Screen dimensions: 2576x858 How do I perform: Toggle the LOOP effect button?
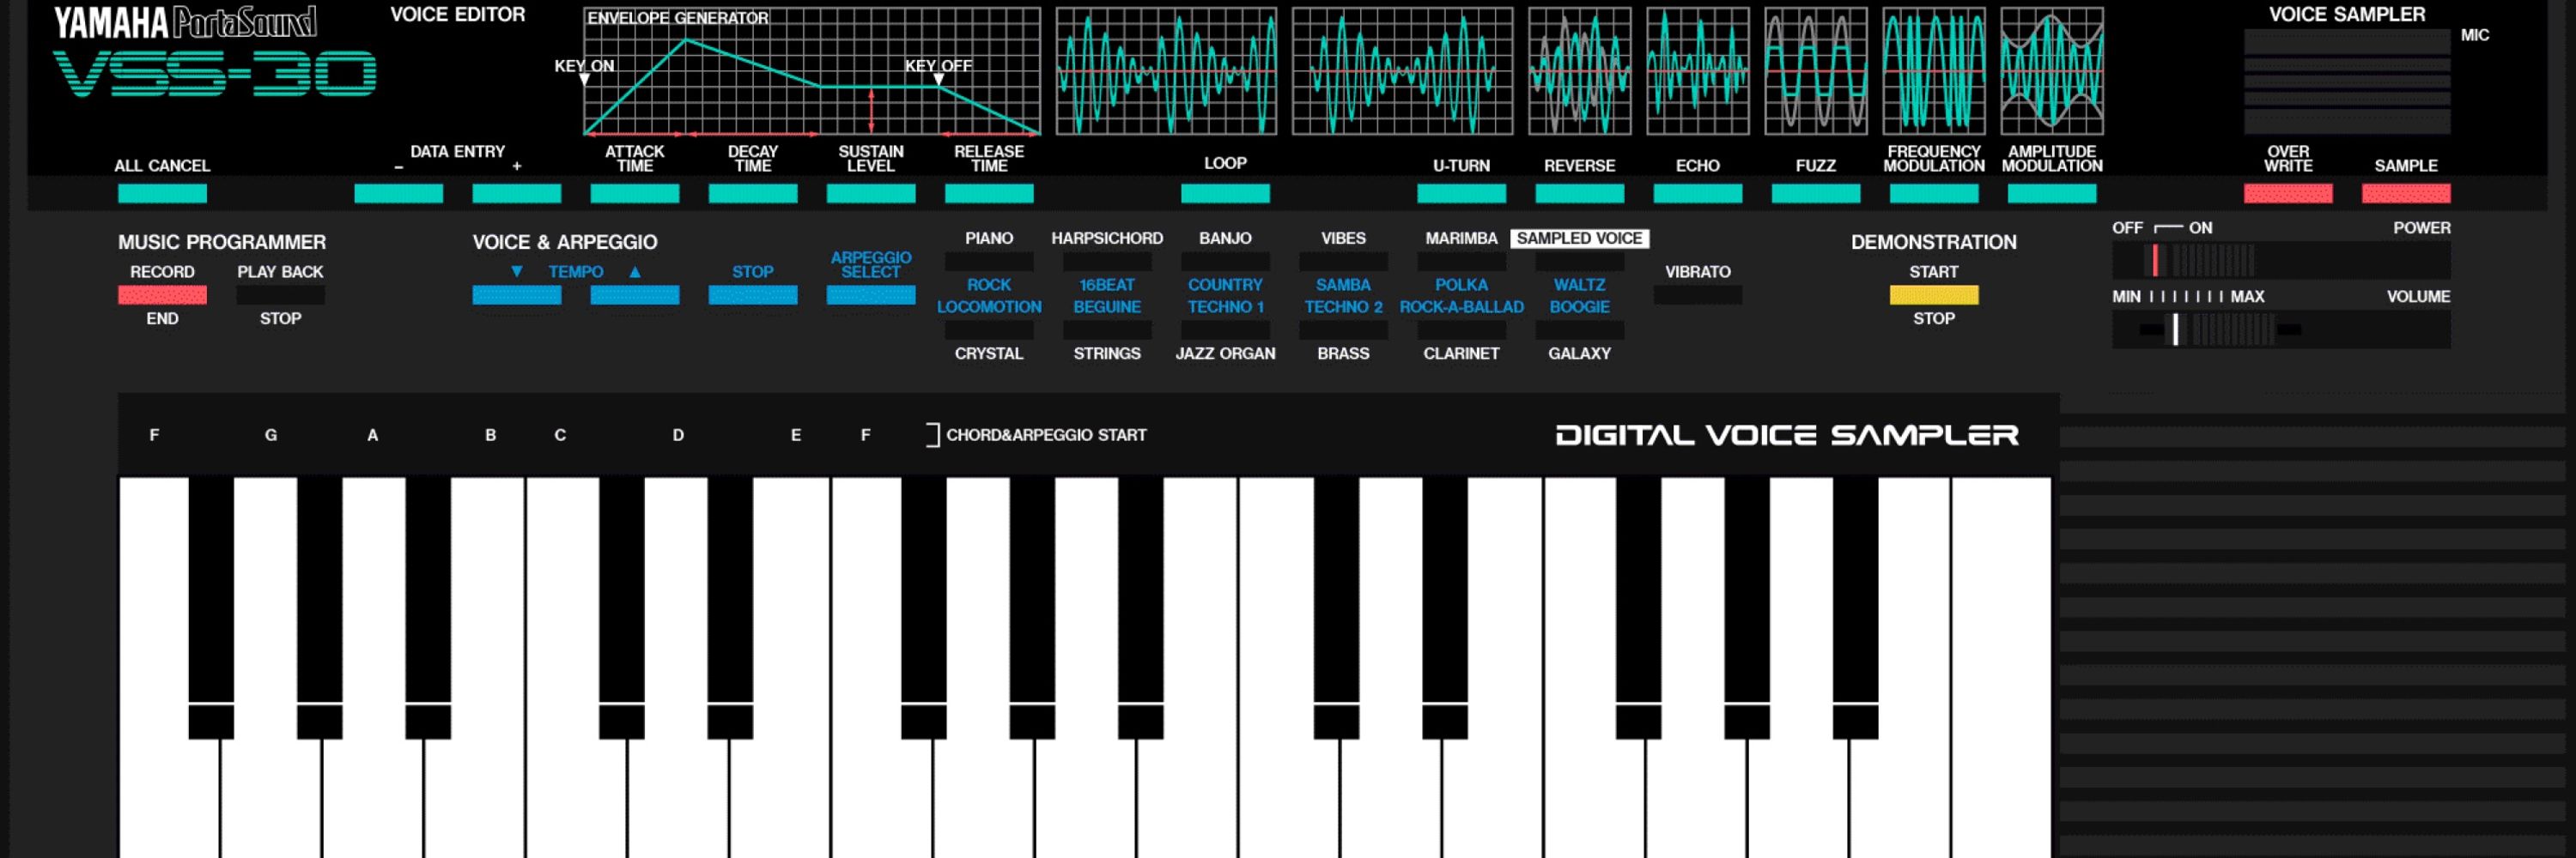(1225, 194)
